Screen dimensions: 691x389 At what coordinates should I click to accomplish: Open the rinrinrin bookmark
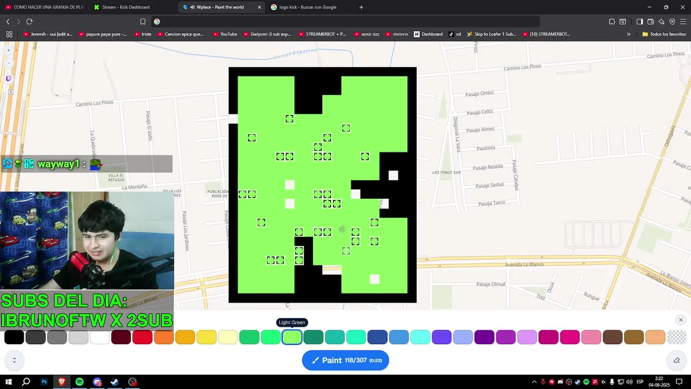397,34
